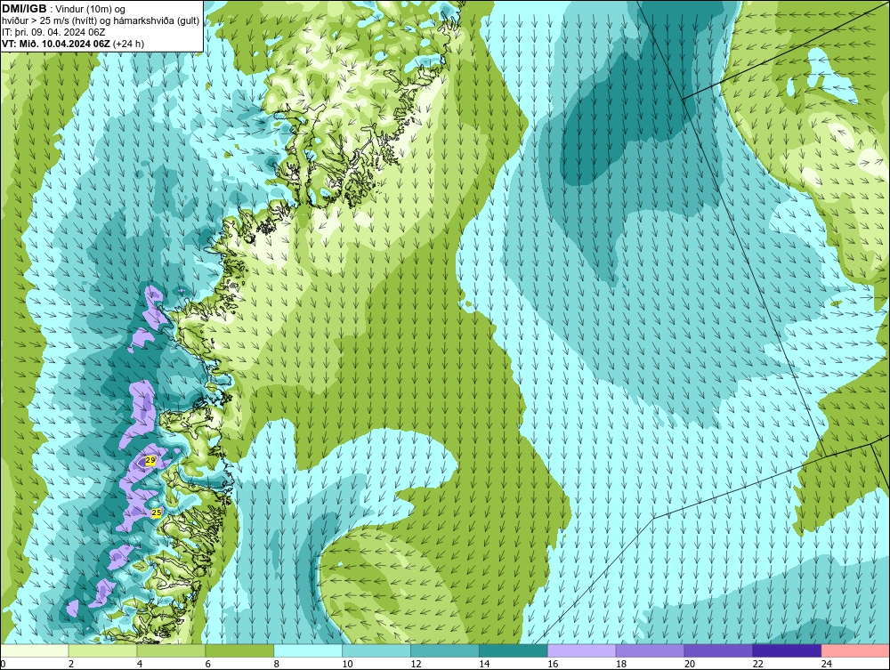This screenshot has height=670, width=890.
Task: Pick the 0–2 m/s palest color swatch
Action: click(x=35, y=650)
